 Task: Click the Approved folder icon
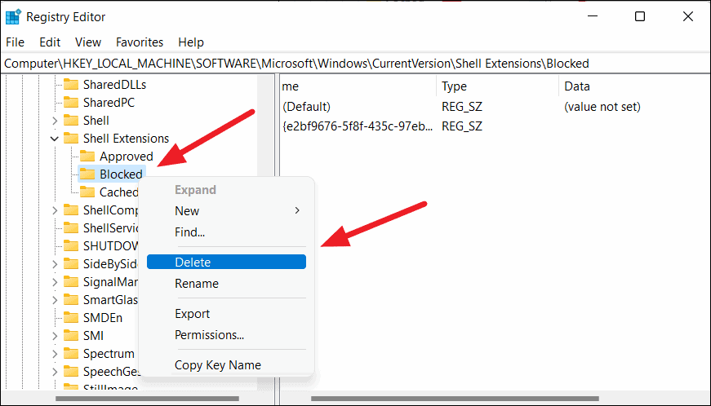pos(87,157)
